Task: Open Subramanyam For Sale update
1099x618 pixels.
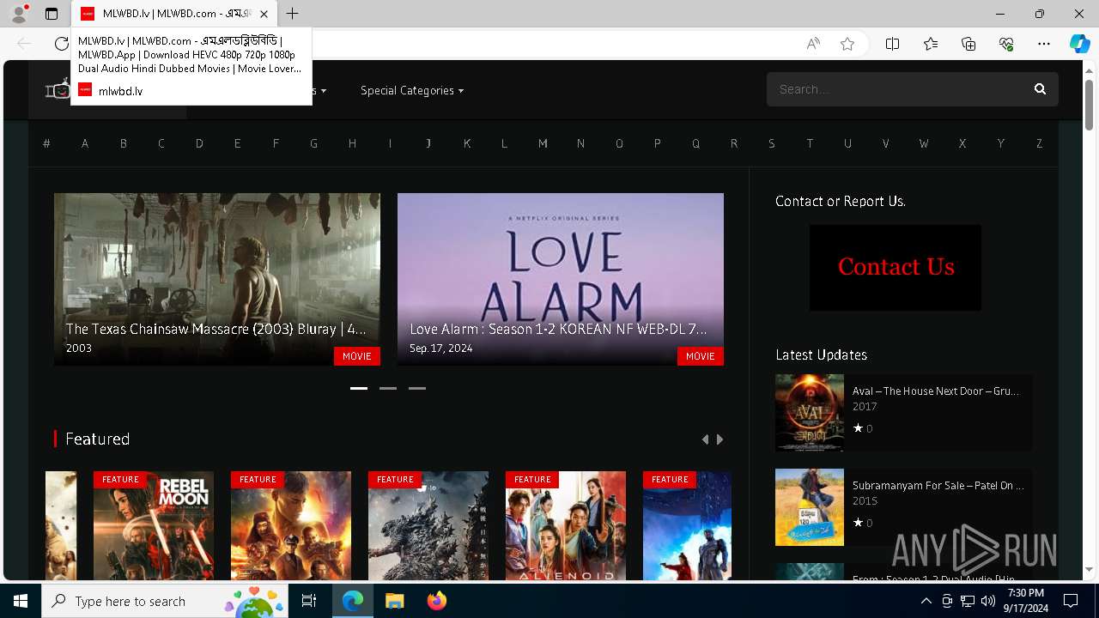Action: point(938,485)
